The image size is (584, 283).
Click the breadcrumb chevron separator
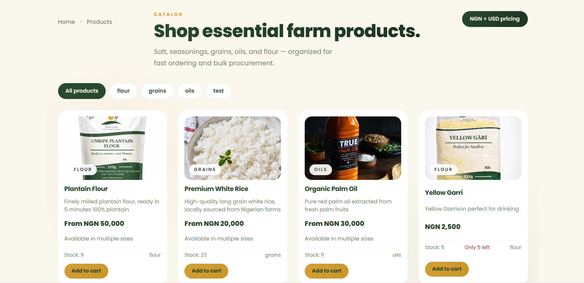[80, 22]
